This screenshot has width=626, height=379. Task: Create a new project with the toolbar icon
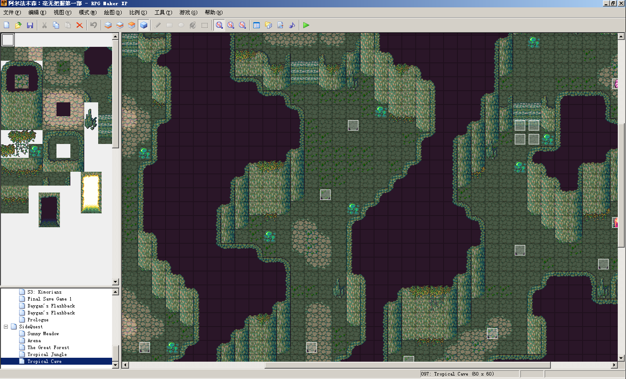point(7,25)
